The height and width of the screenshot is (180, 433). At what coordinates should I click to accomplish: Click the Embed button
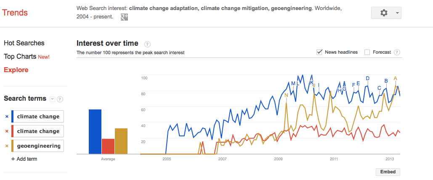pyautogui.click(x=388, y=172)
